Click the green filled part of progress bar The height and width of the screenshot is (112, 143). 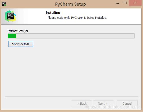12,36
